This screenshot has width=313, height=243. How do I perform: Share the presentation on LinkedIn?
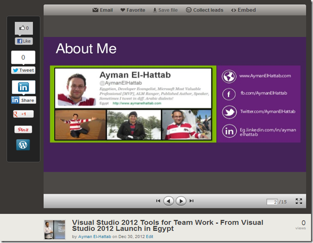coord(23,100)
